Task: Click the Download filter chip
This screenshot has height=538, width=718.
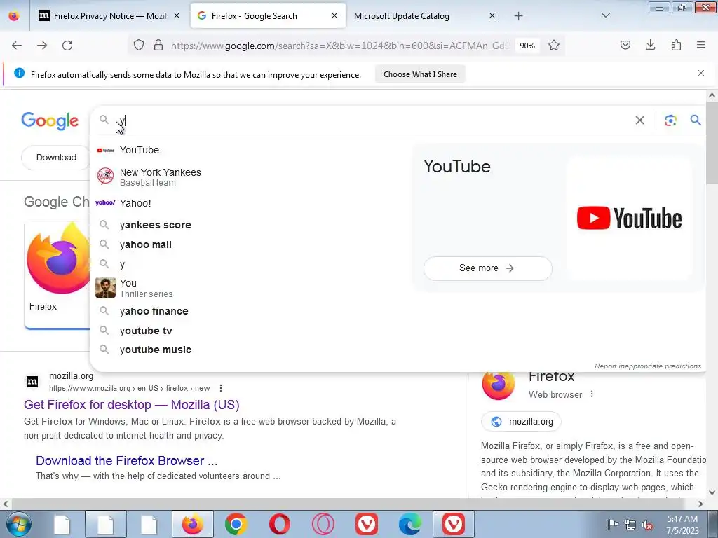Action: pos(56,158)
